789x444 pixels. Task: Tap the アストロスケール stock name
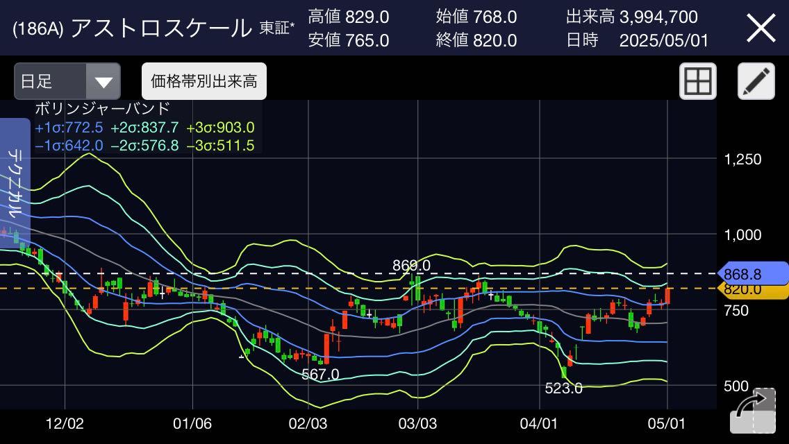161,28
